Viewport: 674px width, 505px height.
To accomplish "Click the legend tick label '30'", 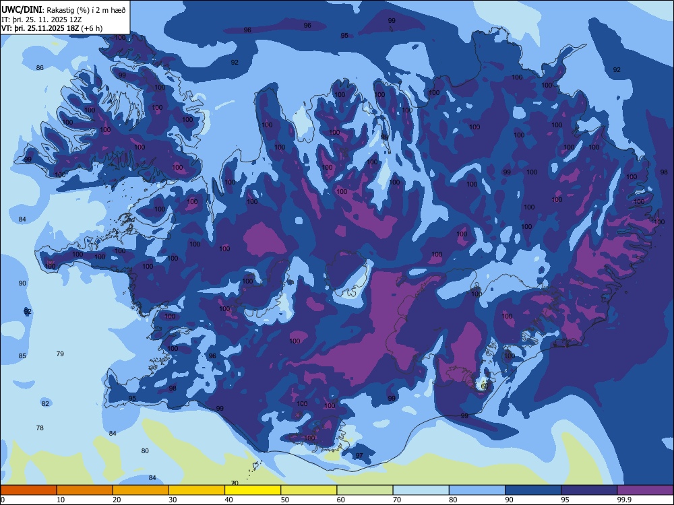I will [173, 500].
